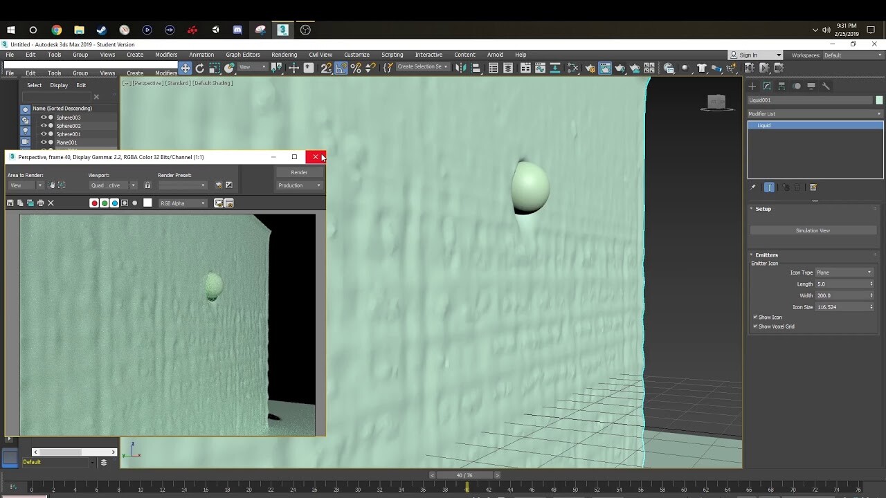Display red channel in render window
The height and width of the screenshot is (498, 886).
[x=95, y=202]
